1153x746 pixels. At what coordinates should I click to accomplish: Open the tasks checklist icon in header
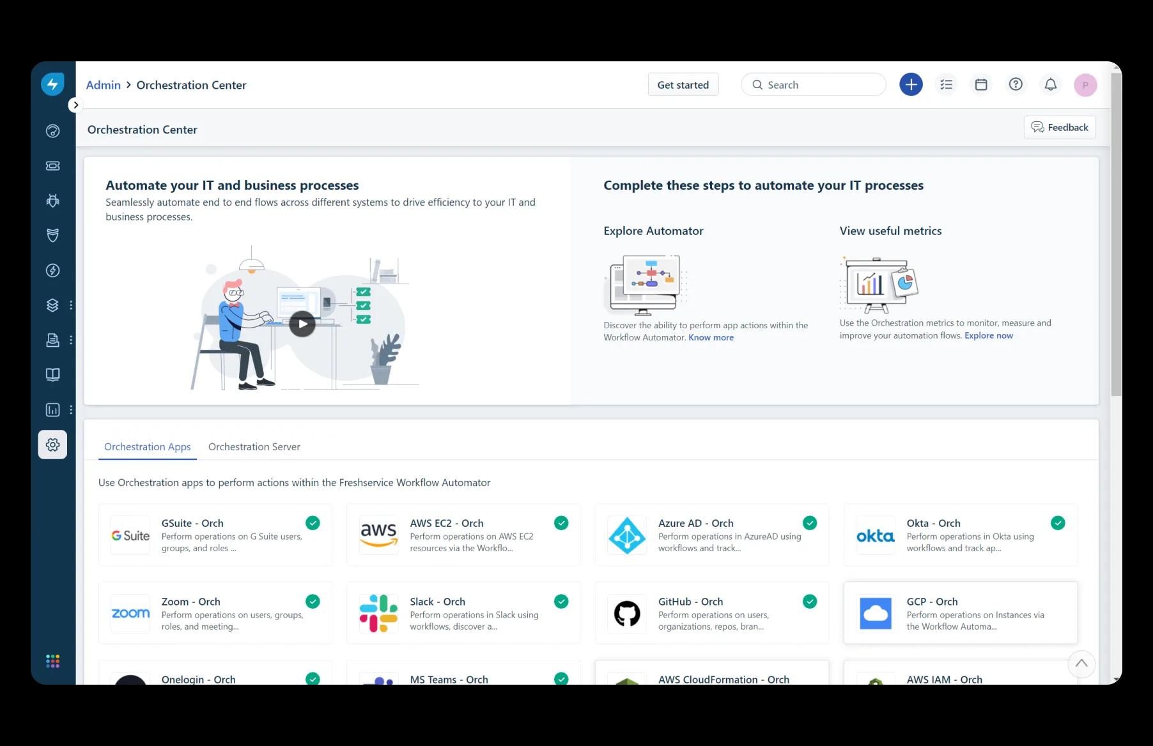pyautogui.click(x=947, y=84)
